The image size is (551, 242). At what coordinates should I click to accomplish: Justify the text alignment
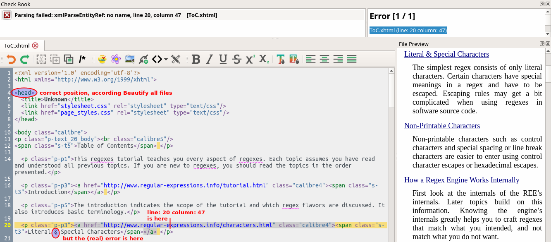(x=352, y=59)
